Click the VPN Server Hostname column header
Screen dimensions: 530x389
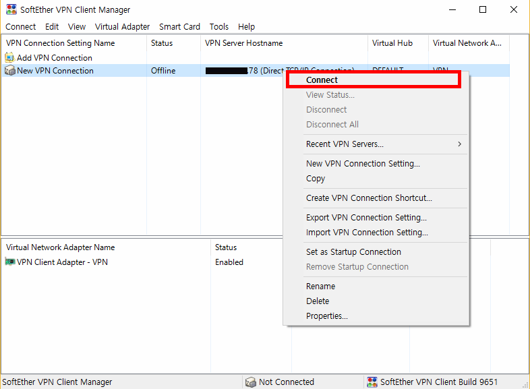(284, 43)
